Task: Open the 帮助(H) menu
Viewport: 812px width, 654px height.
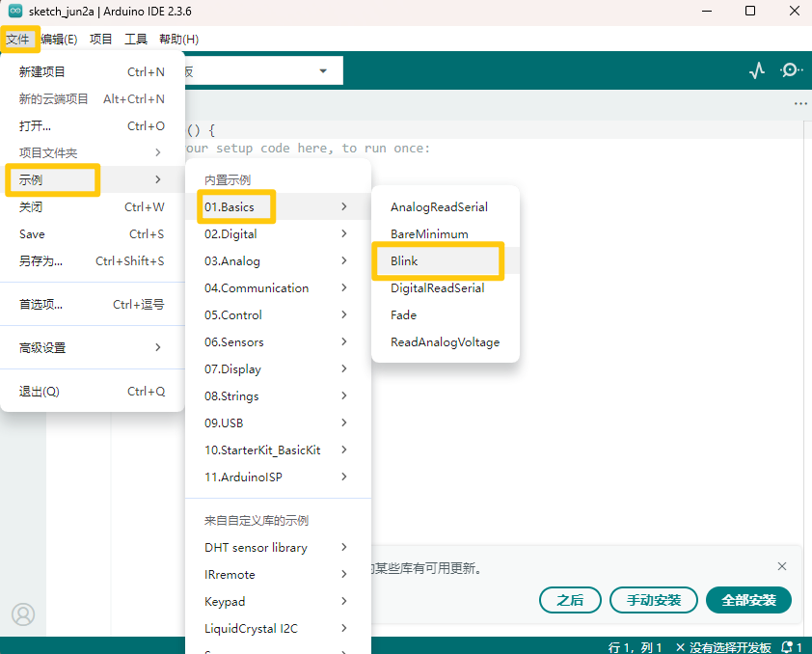Action: click(179, 40)
